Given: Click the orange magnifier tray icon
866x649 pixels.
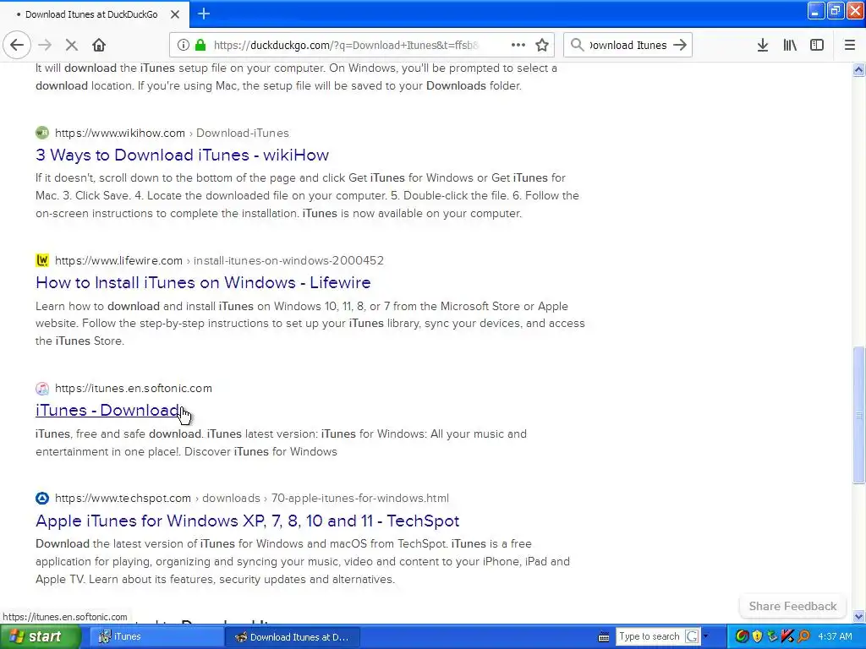Looking at the screenshot, I should (803, 636).
